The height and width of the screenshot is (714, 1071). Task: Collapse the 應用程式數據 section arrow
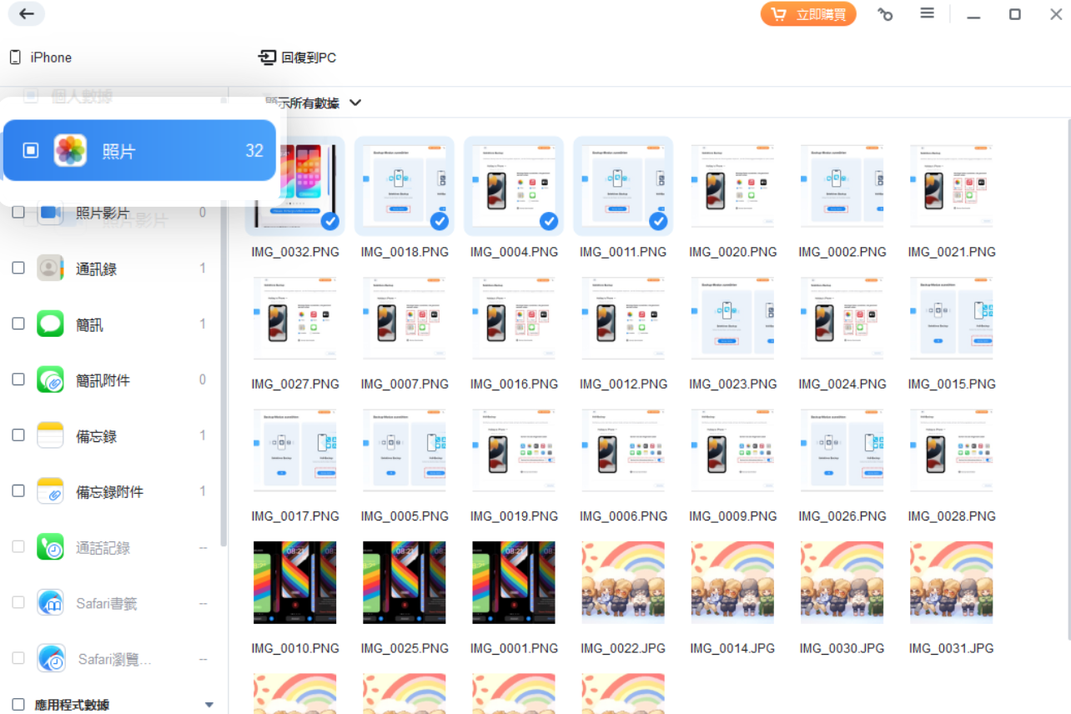tap(209, 705)
